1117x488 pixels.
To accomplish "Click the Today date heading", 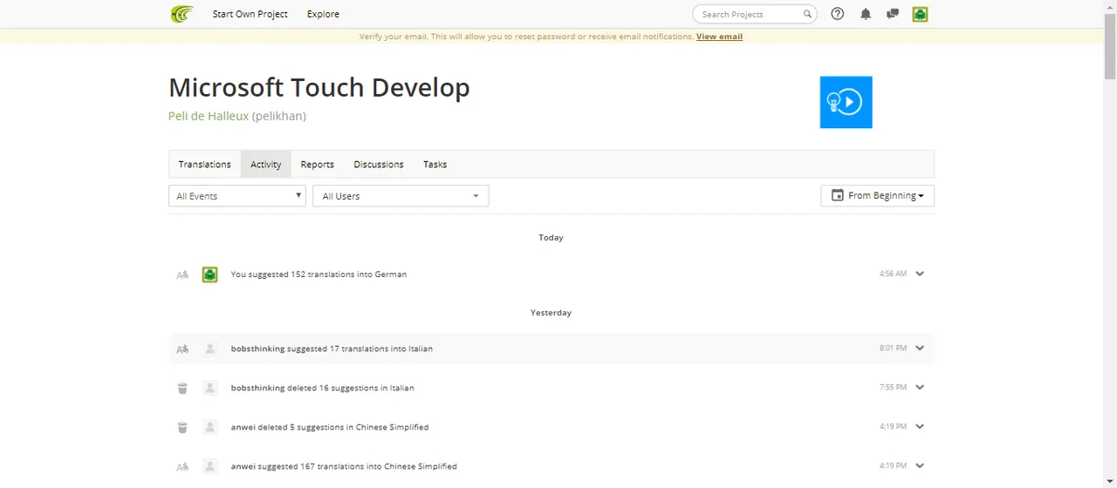I will click(551, 237).
